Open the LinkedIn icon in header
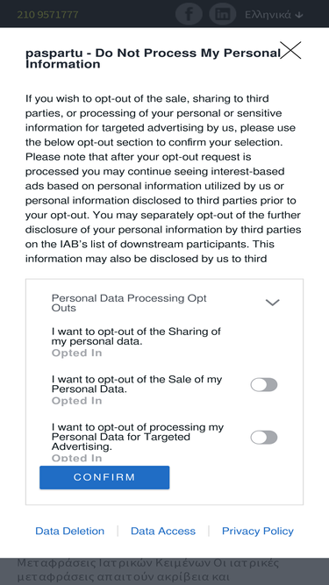The width and height of the screenshot is (329, 585). coord(223,14)
